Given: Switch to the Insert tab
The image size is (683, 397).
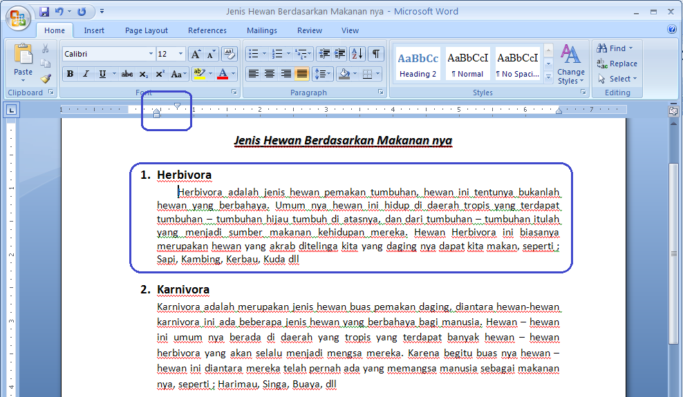Looking at the screenshot, I should tap(94, 30).
